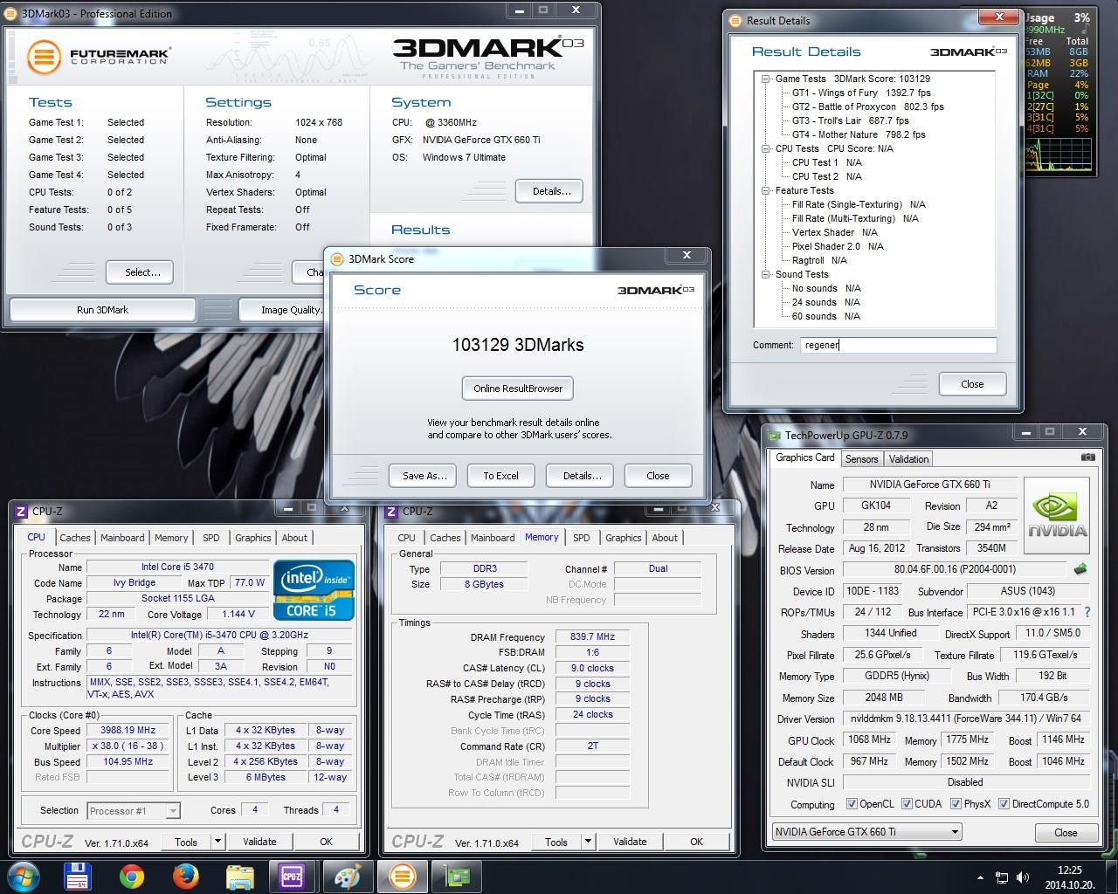Click Details button under System in 3DMark03
Screen dimensions: 1118x894
(550, 191)
